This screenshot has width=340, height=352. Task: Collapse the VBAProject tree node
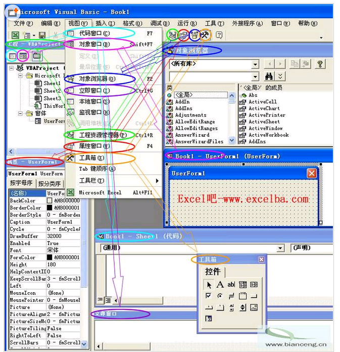12,68
